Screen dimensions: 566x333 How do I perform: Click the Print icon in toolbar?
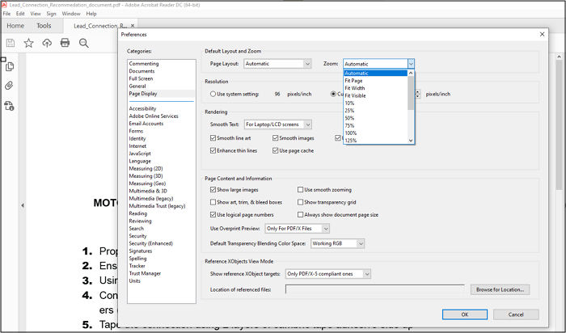65,43
